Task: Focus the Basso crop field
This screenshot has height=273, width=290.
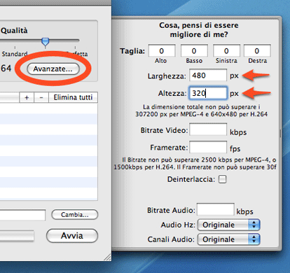Action: 194,50
